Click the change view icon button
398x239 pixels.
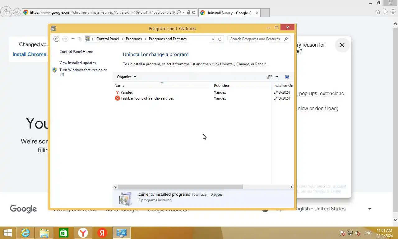click(269, 77)
